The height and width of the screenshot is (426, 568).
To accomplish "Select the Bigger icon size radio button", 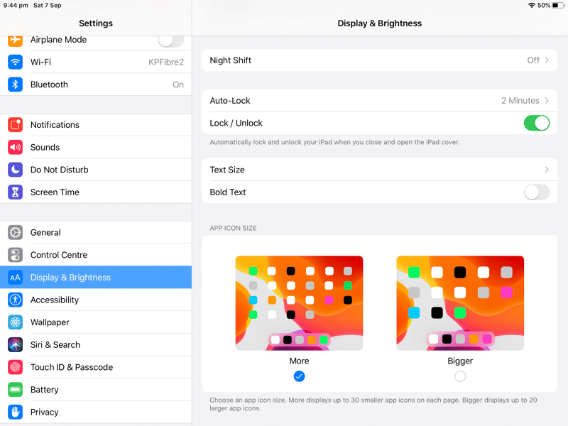I will click(x=460, y=376).
